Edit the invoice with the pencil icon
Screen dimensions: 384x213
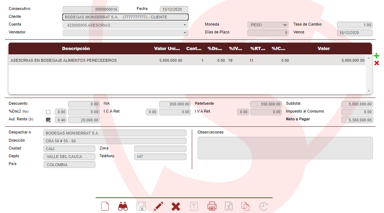(159, 206)
